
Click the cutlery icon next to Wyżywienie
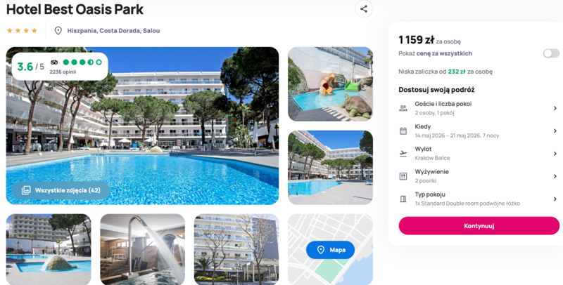pos(403,176)
